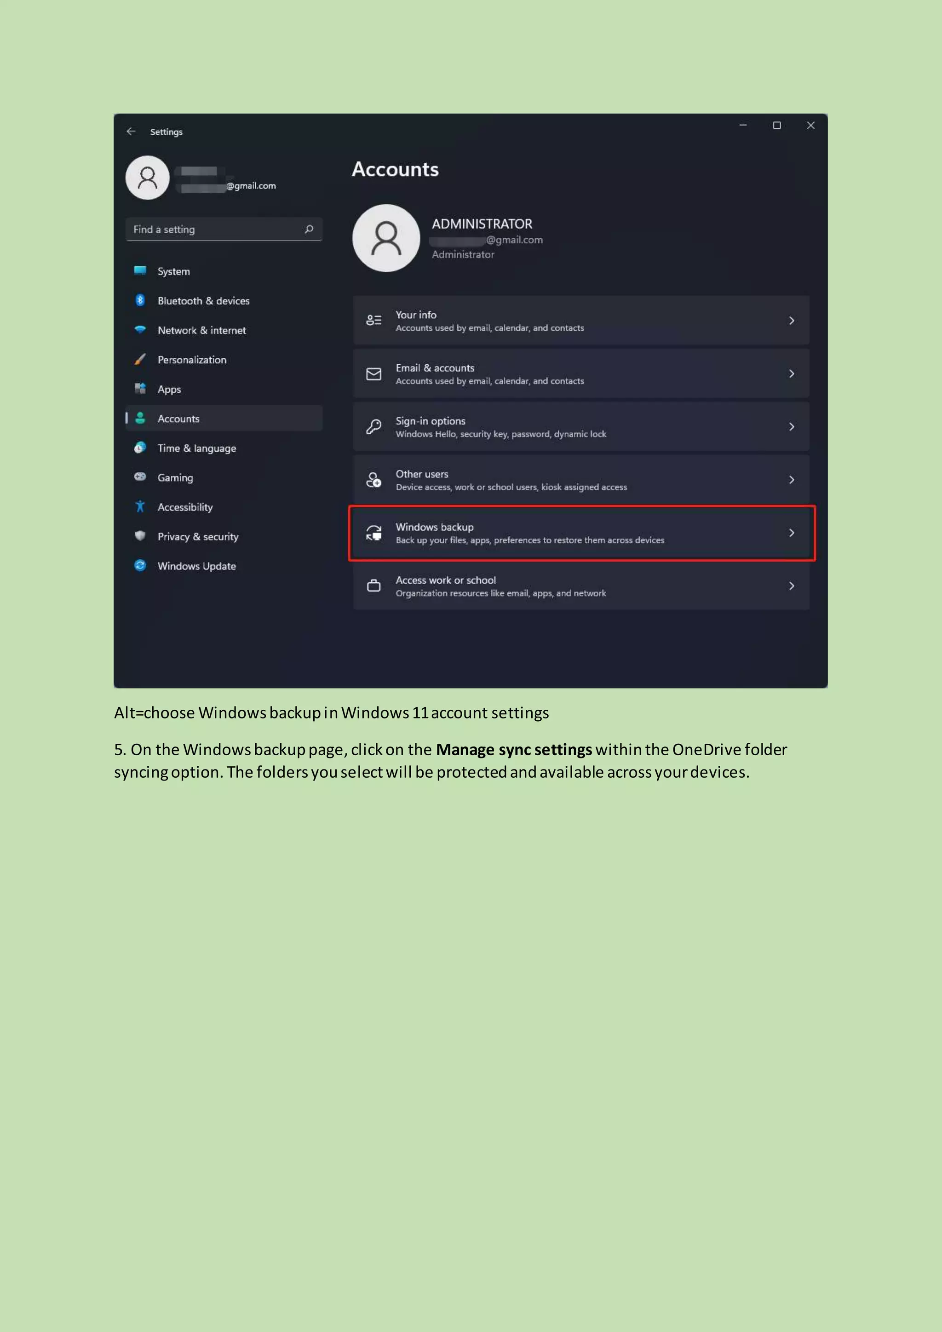
Task: Click the Sign-in options key icon
Action: [374, 427]
